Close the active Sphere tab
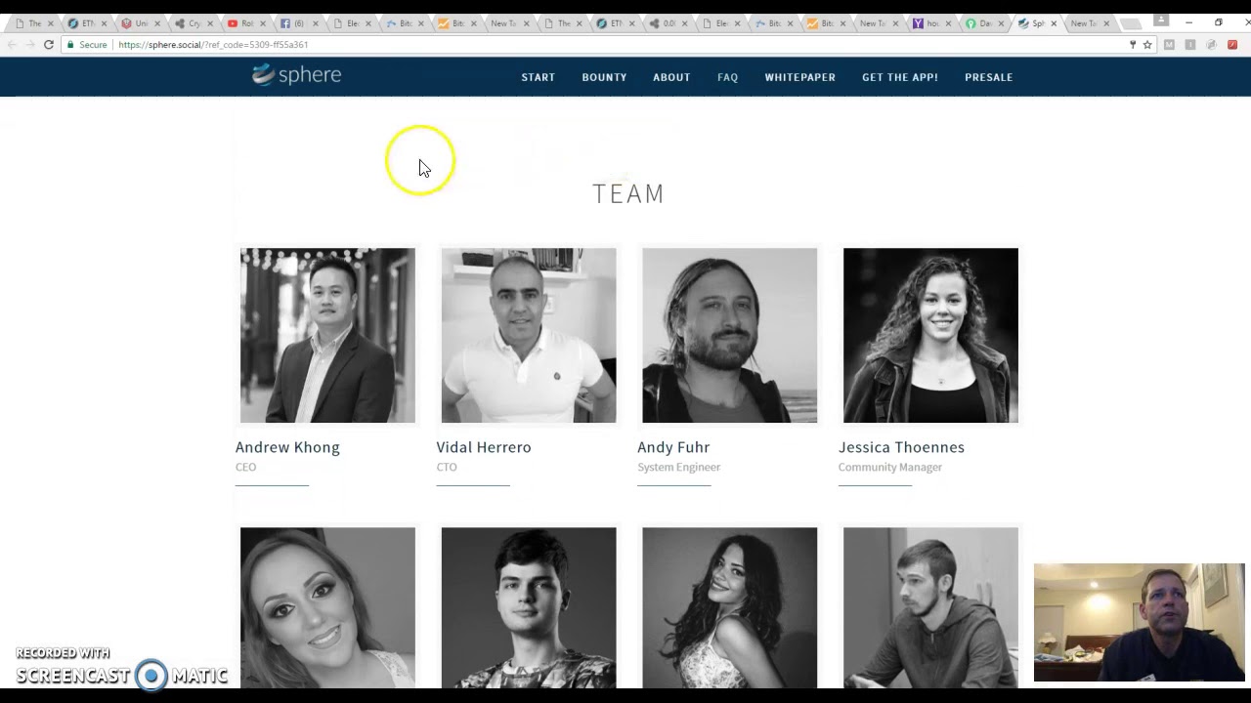 coord(1054,23)
